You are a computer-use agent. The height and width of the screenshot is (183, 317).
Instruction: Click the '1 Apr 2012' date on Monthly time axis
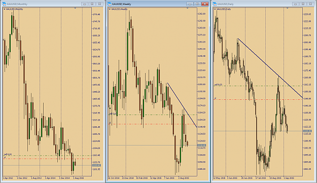(x=8, y=178)
